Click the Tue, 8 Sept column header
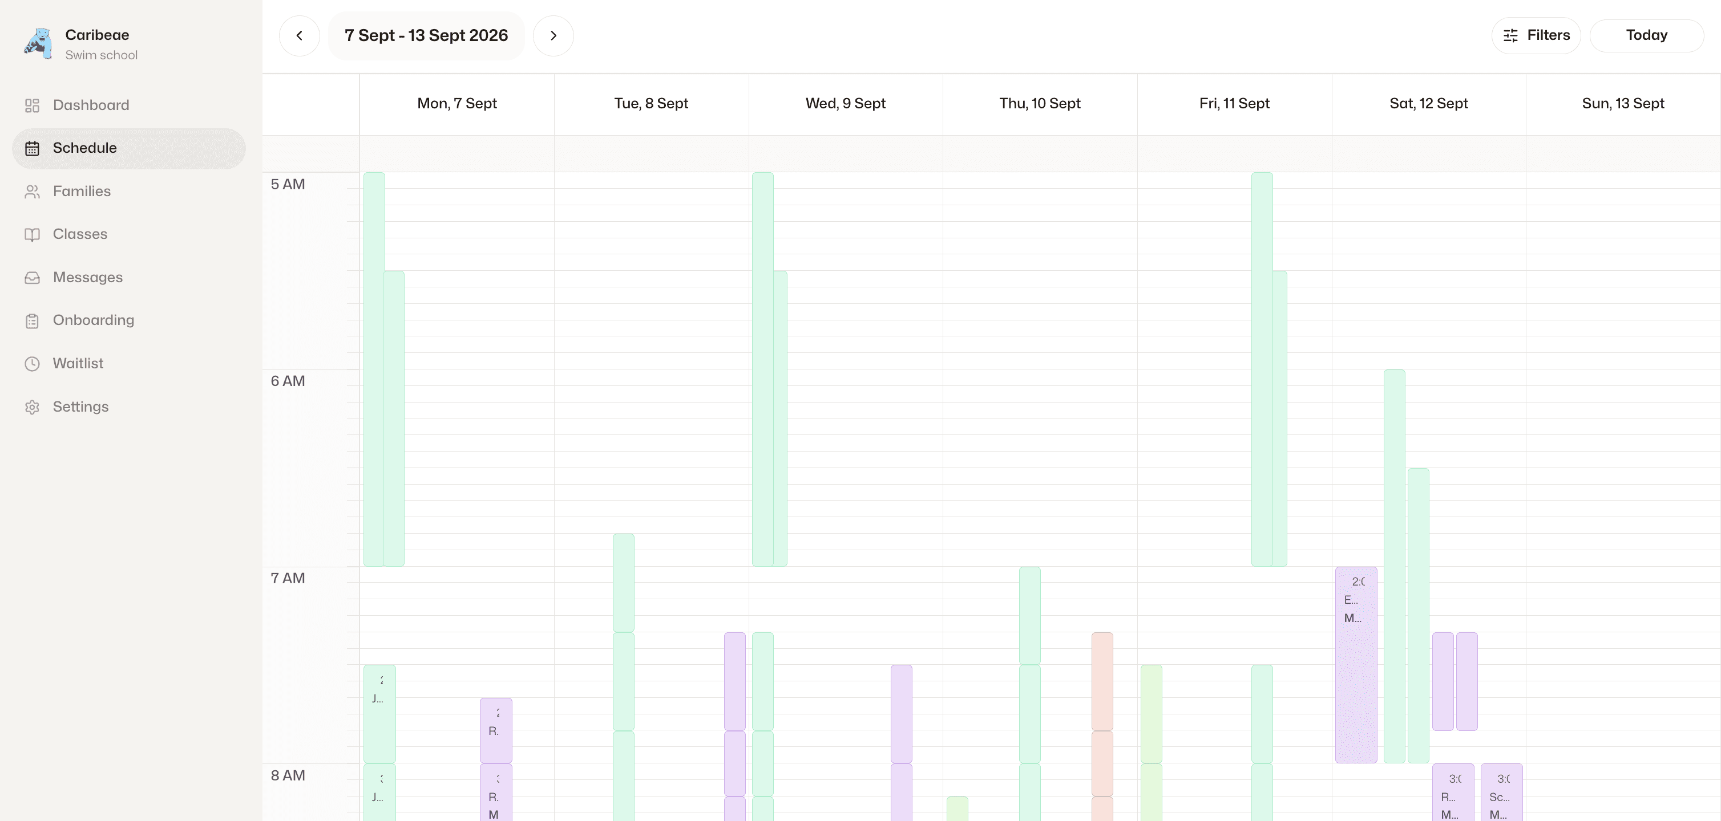 (x=652, y=103)
